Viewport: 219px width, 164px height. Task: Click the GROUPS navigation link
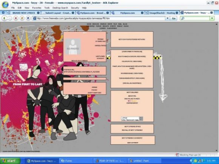(x=106, y=26)
